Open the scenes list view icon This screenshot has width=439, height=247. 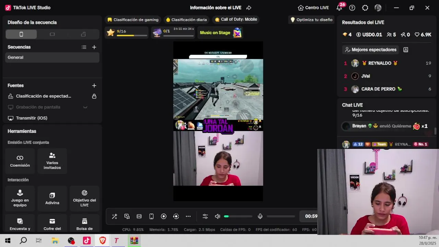(x=84, y=47)
